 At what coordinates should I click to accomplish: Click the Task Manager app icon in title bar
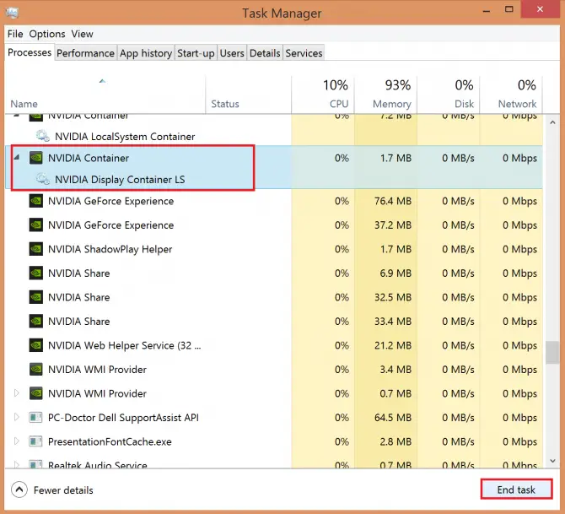coord(12,13)
